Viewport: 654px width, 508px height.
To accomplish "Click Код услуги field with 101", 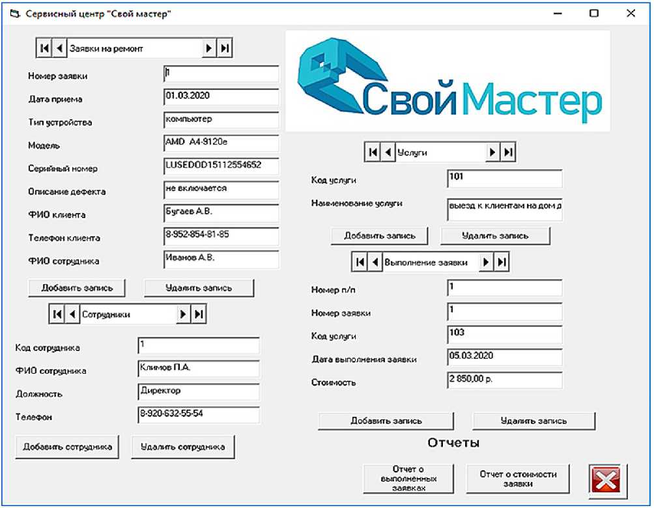I will coord(505,178).
